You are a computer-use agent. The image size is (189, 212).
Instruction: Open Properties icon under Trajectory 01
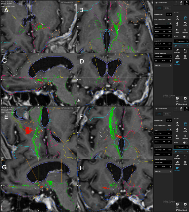(177, 57)
